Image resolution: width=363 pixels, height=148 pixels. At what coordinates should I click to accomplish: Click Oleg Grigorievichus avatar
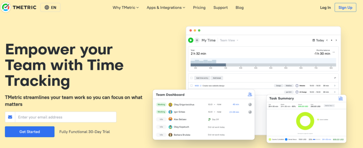[x=171, y=105]
